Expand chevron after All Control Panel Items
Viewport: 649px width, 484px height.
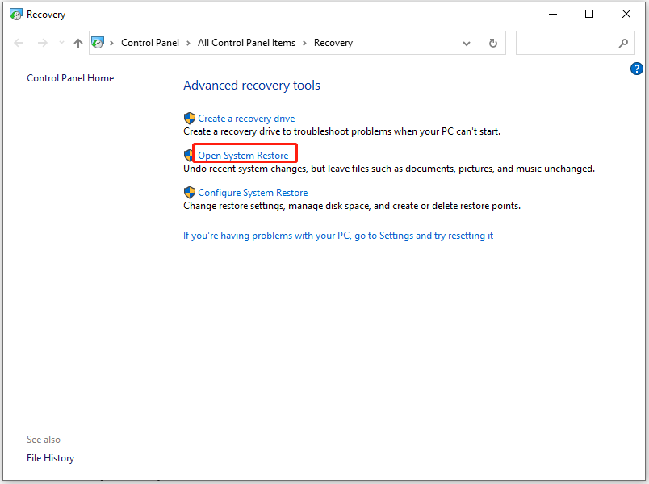(x=304, y=43)
